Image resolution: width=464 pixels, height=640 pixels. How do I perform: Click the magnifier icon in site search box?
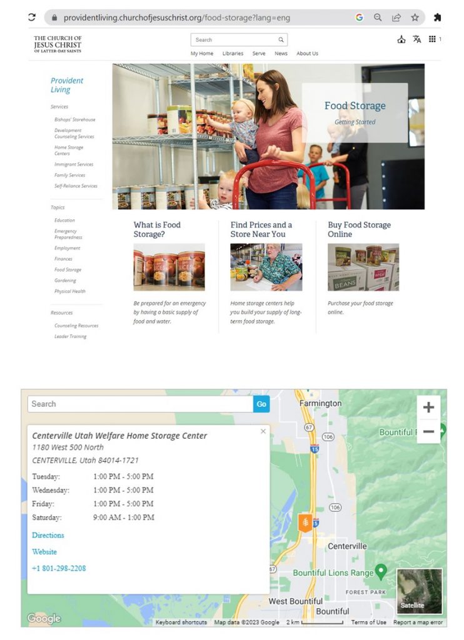(281, 40)
